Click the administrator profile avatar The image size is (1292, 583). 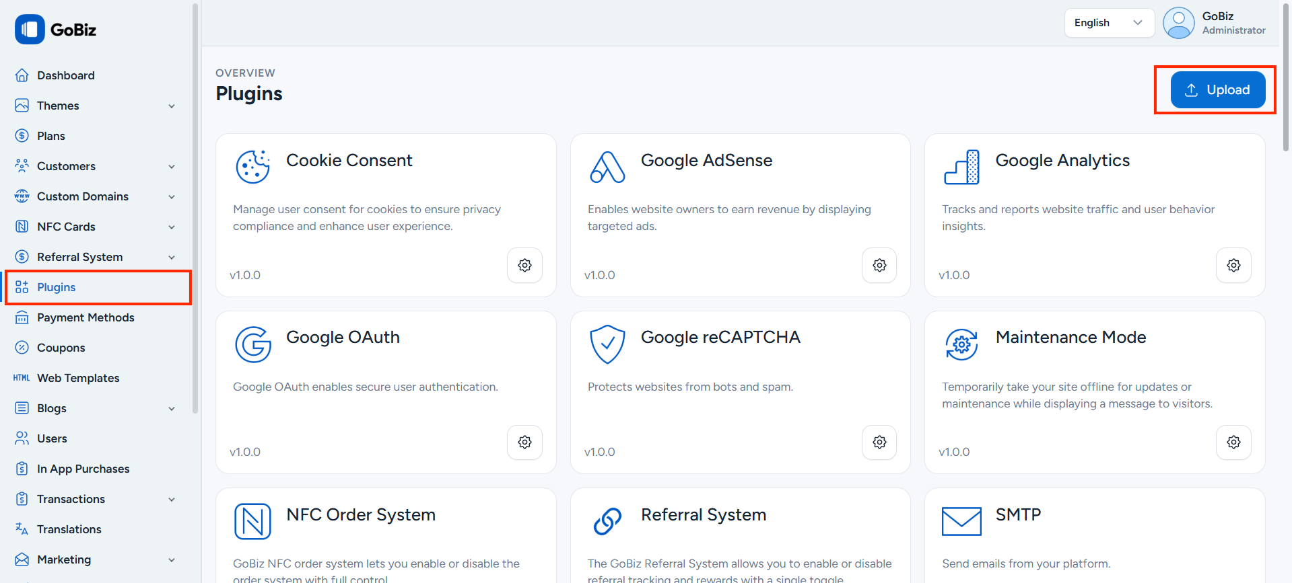[1178, 23]
